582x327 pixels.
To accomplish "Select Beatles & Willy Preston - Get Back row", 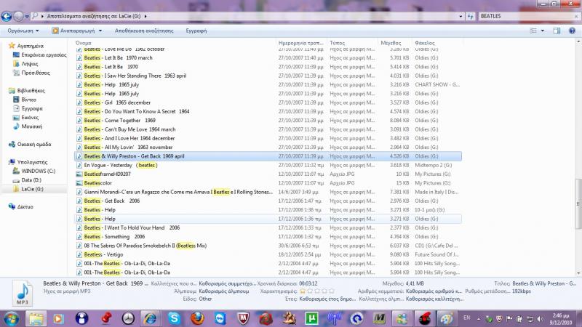I will pyautogui.click(x=268, y=156).
